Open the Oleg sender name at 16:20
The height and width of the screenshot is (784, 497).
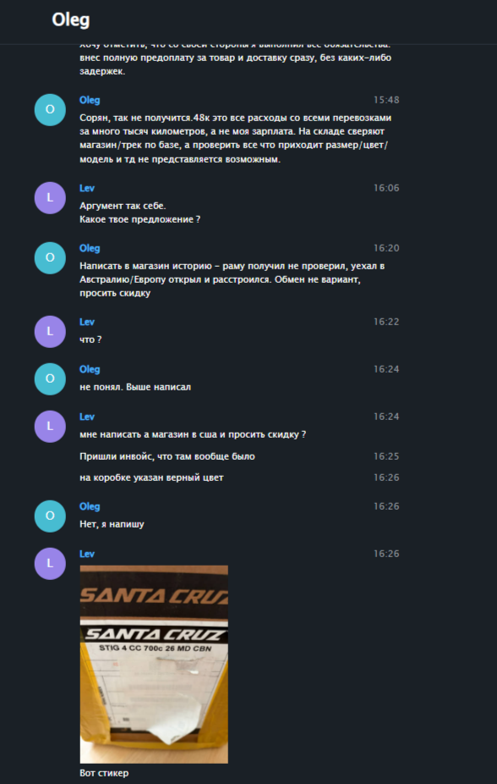pos(90,248)
